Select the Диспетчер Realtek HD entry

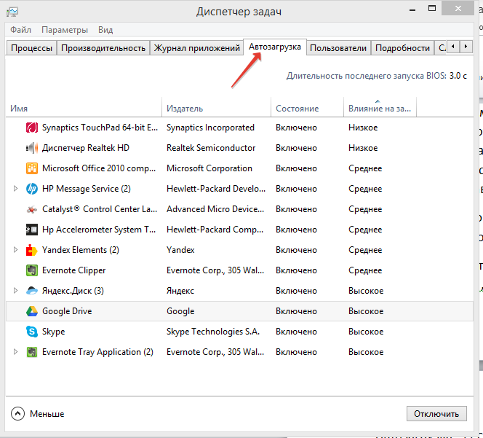coord(86,148)
